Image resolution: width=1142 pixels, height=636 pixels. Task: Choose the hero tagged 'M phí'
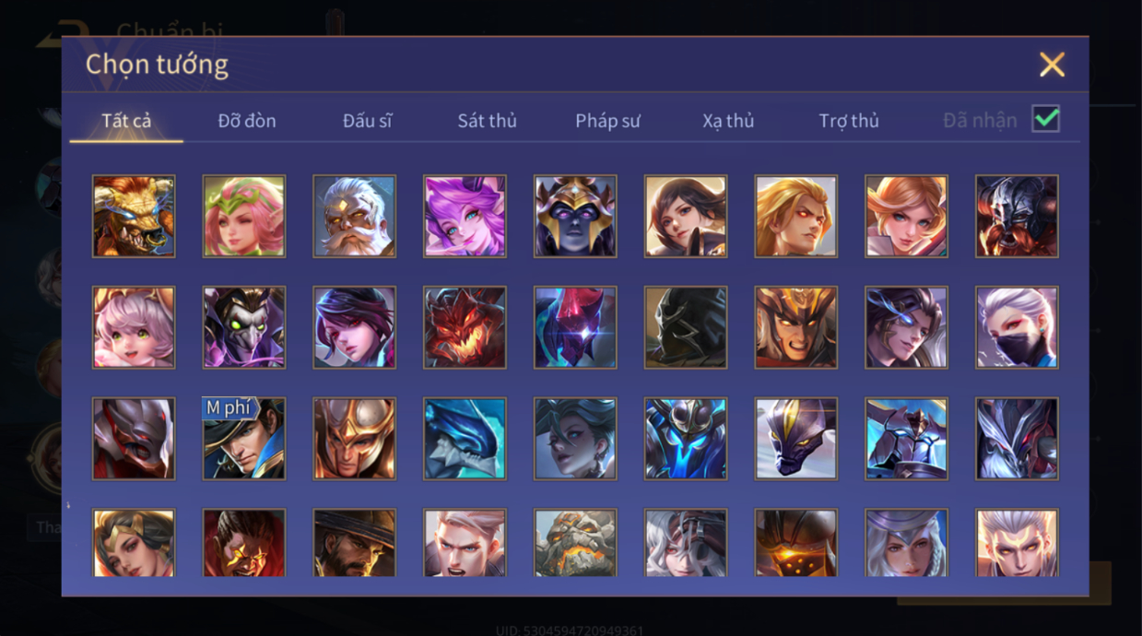click(x=244, y=439)
